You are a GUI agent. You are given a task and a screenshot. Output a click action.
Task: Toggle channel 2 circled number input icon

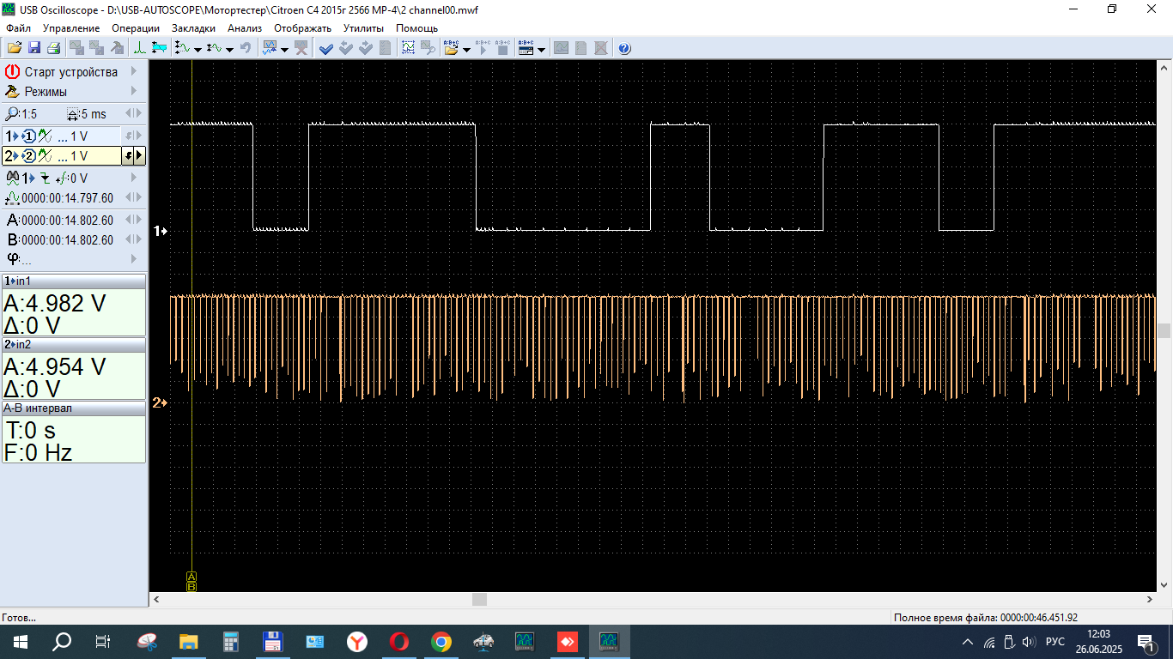point(28,156)
